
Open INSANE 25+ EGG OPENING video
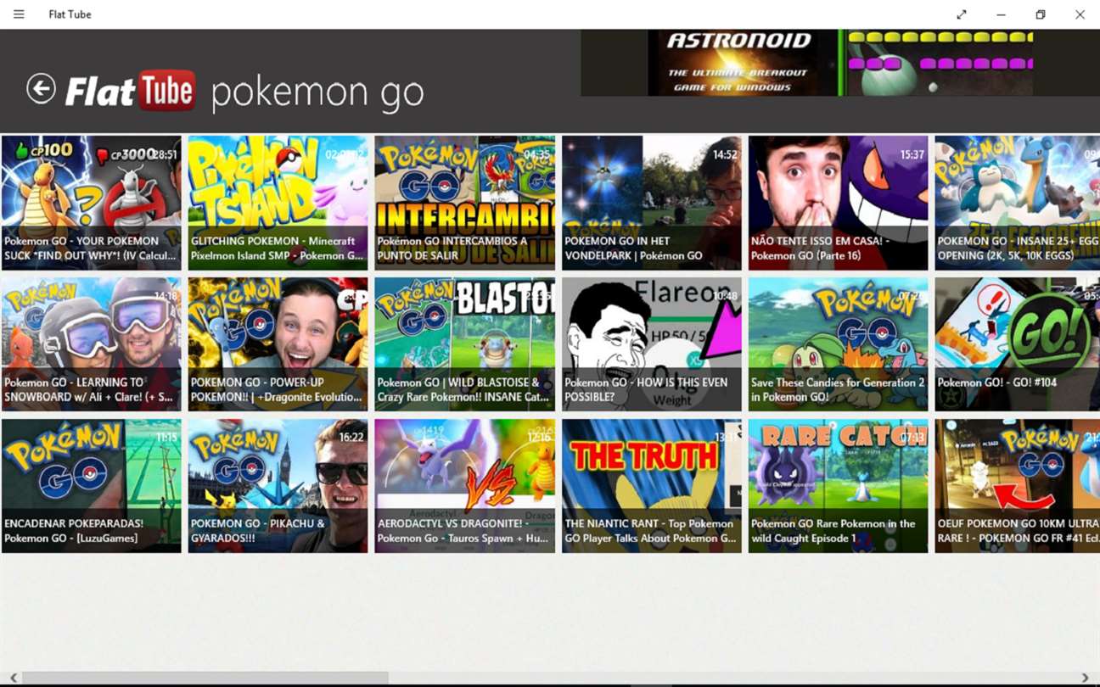coord(1018,203)
